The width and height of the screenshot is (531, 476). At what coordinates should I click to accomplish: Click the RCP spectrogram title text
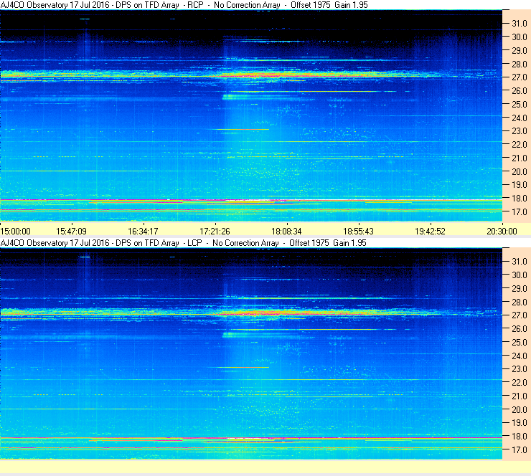(184, 5)
